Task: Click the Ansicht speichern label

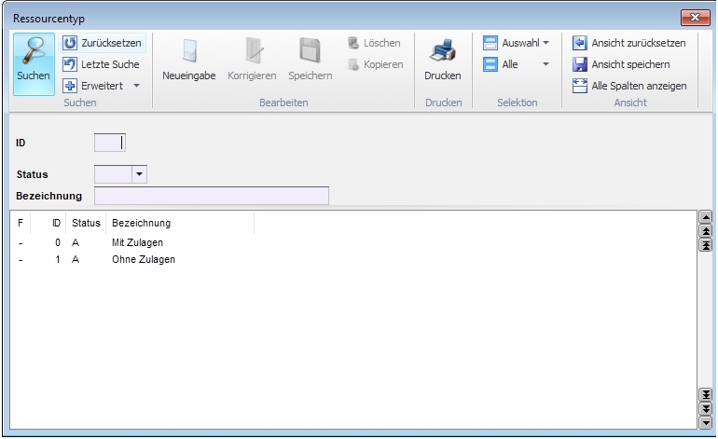Action: pyautogui.click(x=630, y=64)
